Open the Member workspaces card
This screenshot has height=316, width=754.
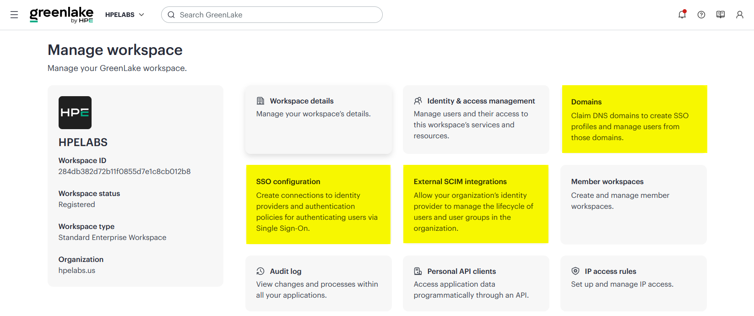634,205
